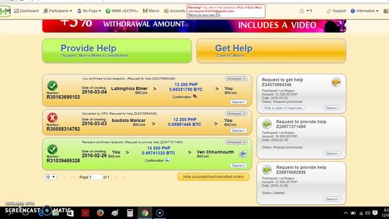Open red app icon in taskbar
The image size is (389, 219).
(x=85, y=213)
